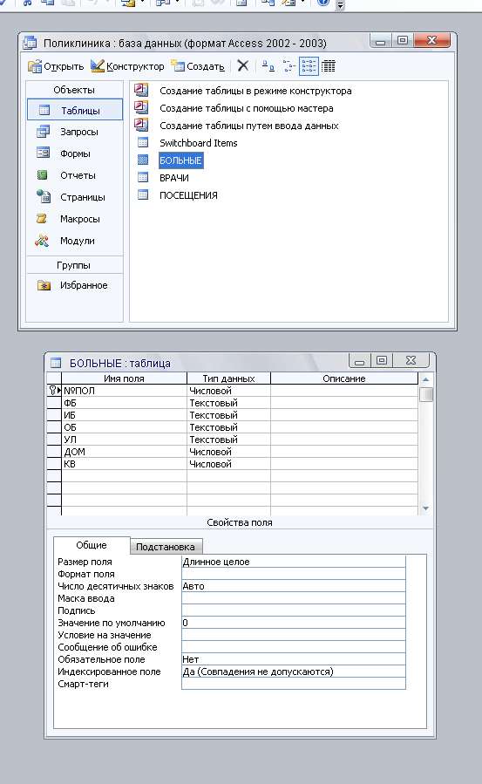Select the list view icon
The height and width of the screenshot is (784, 482).
309,66
